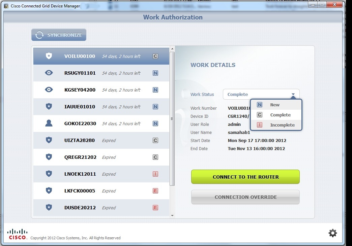Click the scrollbar up arrow in work list
Screen dimensions: 352x246
[172, 48]
